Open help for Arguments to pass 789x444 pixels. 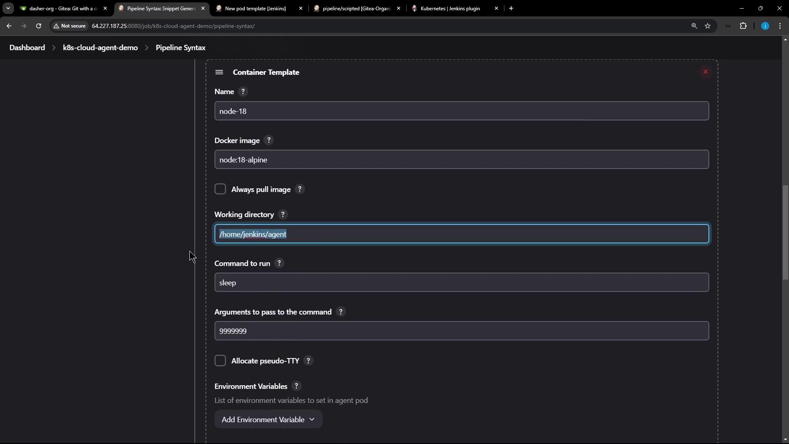point(341,312)
